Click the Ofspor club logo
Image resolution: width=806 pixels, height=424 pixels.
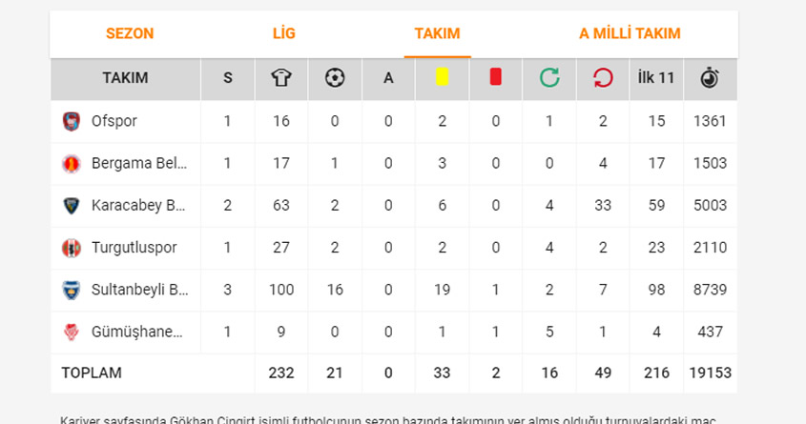pyautogui.click(x=71, y=122)
